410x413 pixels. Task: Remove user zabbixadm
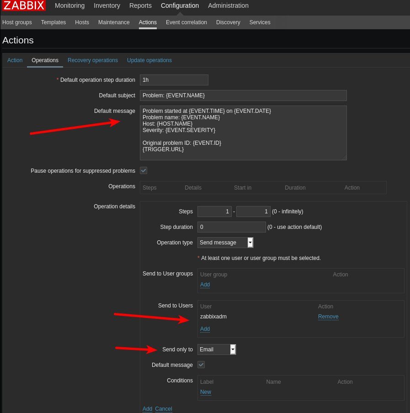[328, 317]
